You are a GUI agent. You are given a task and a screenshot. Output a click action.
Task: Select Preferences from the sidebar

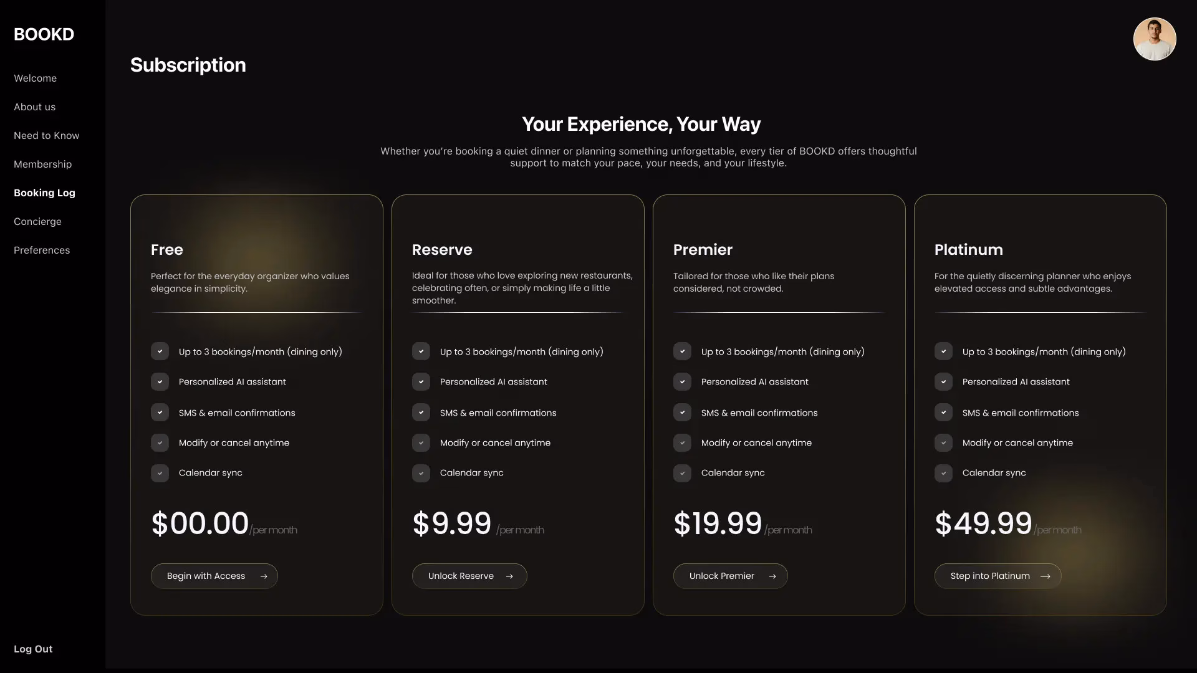pyautogui.click(x=42, y=251)
